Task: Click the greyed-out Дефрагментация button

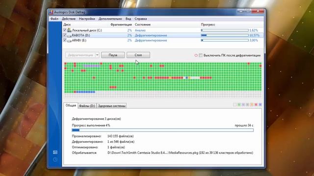Action: (80, 55)
